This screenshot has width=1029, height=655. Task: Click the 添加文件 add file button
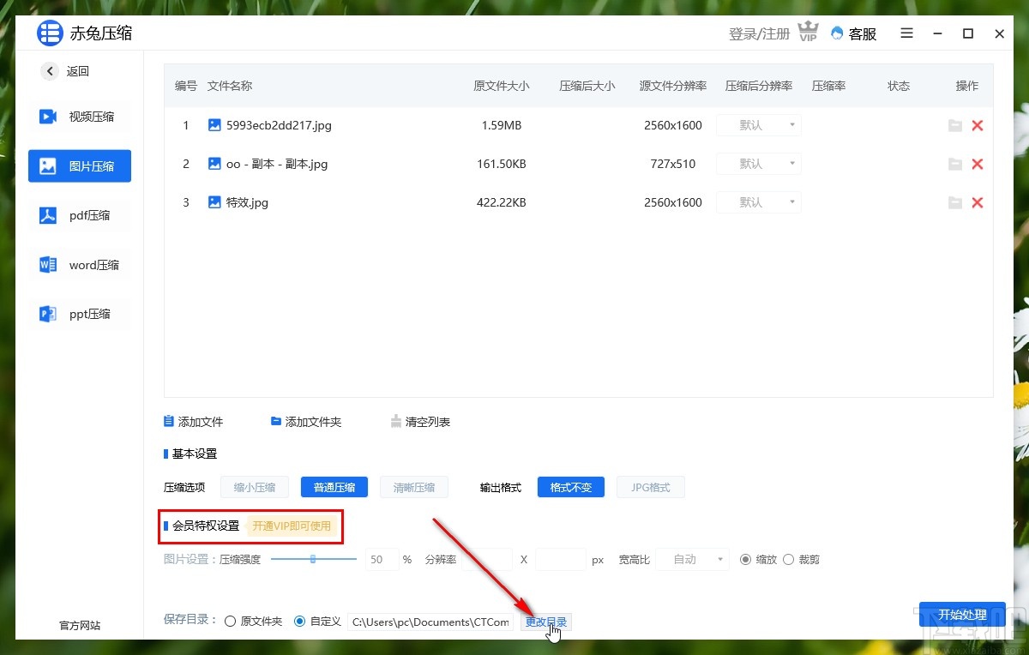[193, 422]
